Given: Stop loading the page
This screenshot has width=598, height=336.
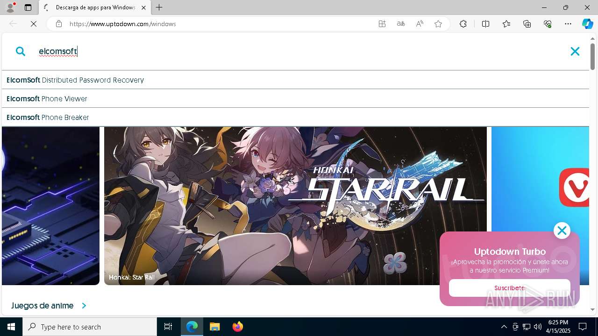Looking at the screenshot, I should pos(34,24).
